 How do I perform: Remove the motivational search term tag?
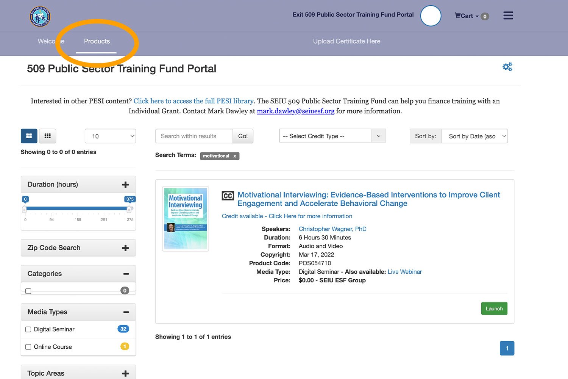point(234,156)
